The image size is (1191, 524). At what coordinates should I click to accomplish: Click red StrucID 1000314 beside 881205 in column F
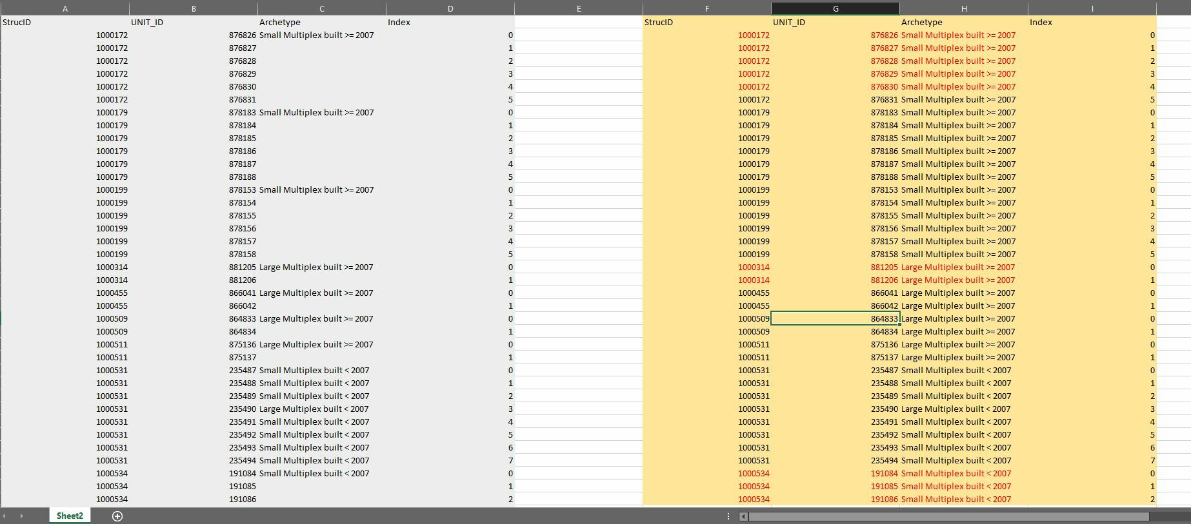tap(707, 267)
